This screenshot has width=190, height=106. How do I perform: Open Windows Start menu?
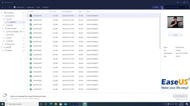2,104
